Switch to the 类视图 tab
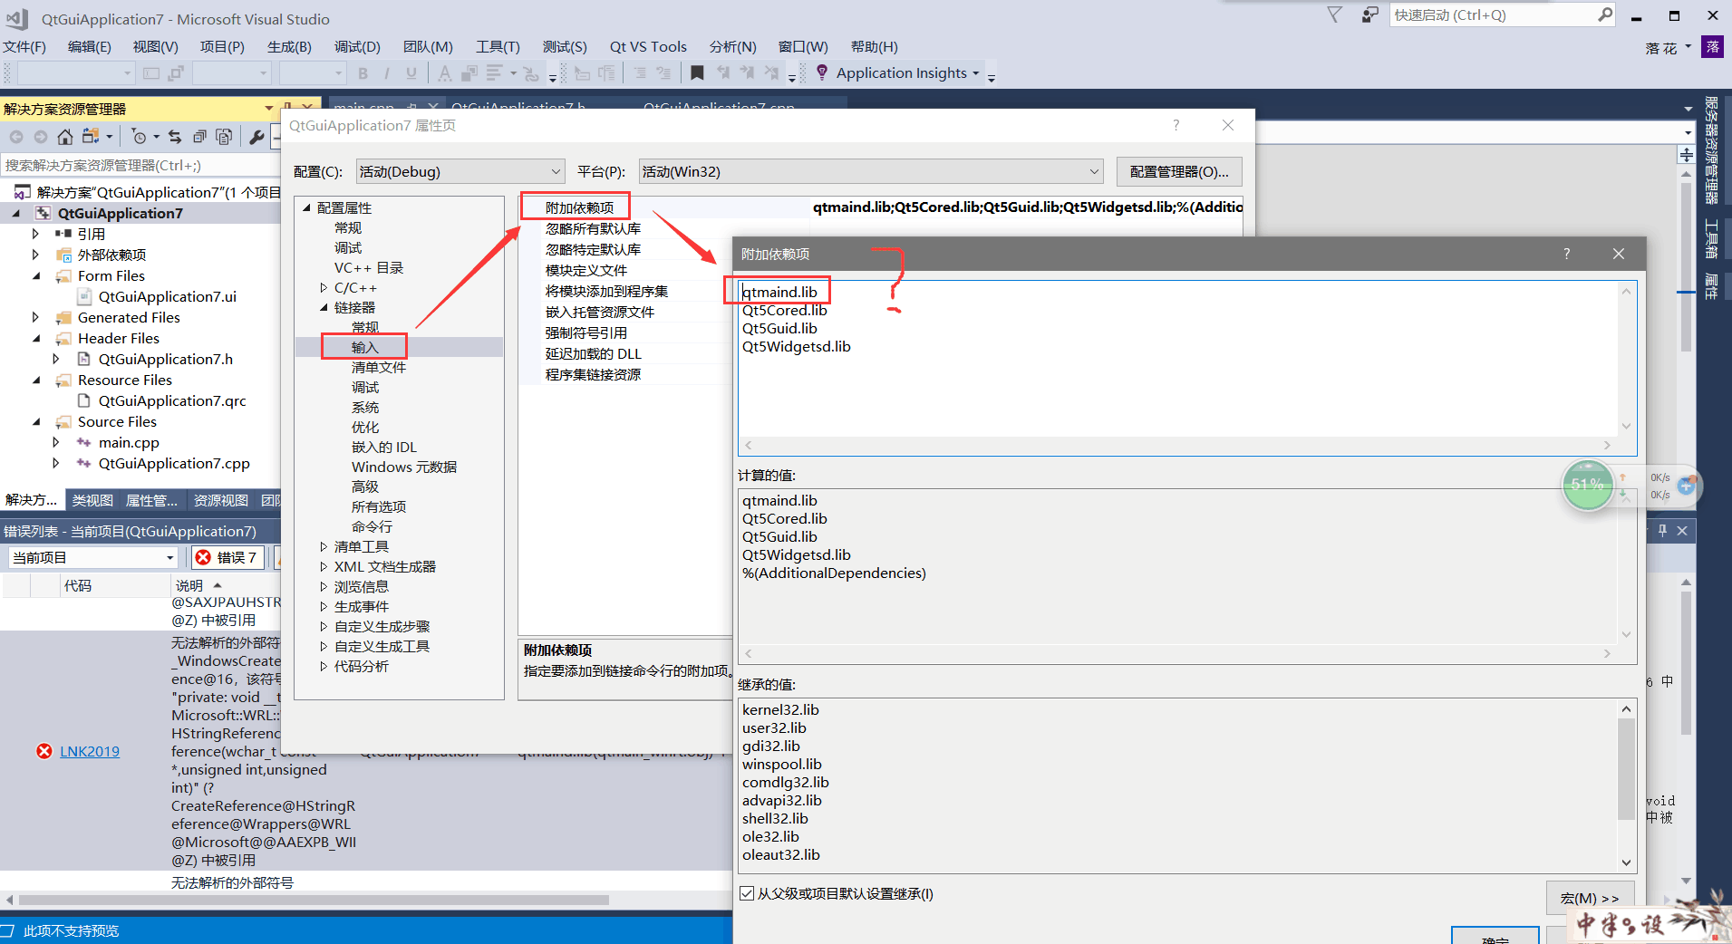The image size is (1732, 944). click(x=92, y=500)
